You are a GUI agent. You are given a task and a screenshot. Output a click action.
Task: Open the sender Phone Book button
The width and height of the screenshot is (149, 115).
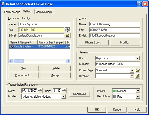(x=94, y=42)
